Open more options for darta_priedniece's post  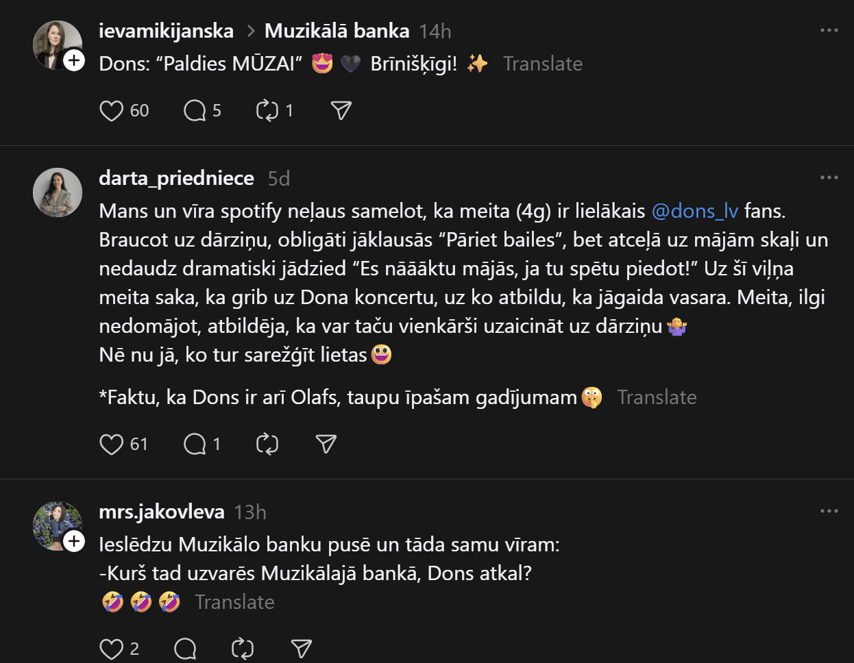pos(829,178)
